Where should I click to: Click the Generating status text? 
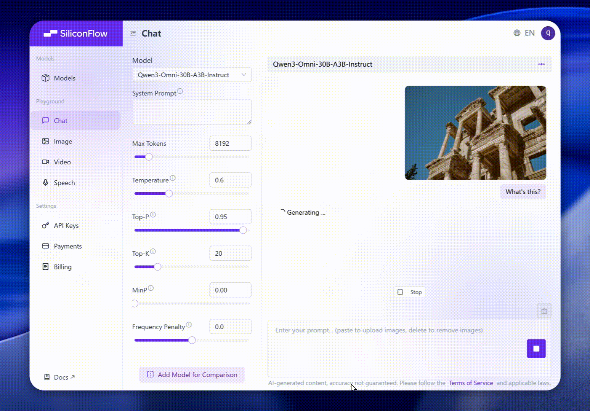point(306,212)
